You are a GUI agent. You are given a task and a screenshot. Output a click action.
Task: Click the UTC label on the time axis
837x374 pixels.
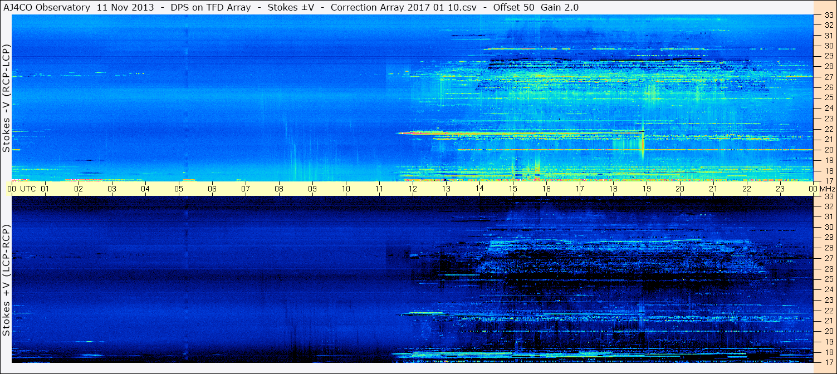pos(28,189)
